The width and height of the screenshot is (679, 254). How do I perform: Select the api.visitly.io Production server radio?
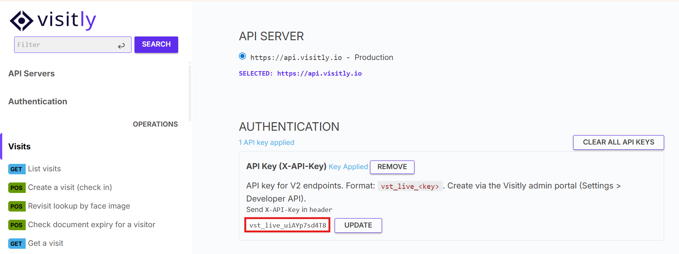[242, 56]
